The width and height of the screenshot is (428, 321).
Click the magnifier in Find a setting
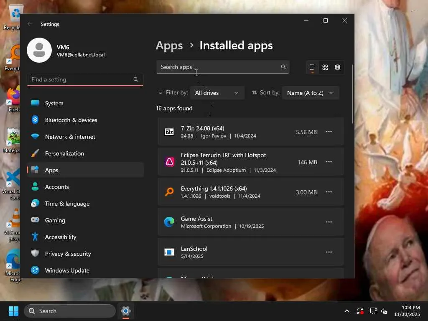pyautogui.click(x=136, y=79)
